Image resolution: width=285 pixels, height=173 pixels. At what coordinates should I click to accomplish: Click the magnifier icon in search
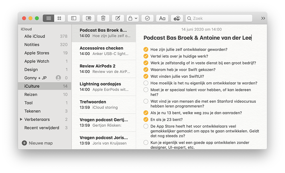pyautogui.click(x=189, y=18)
